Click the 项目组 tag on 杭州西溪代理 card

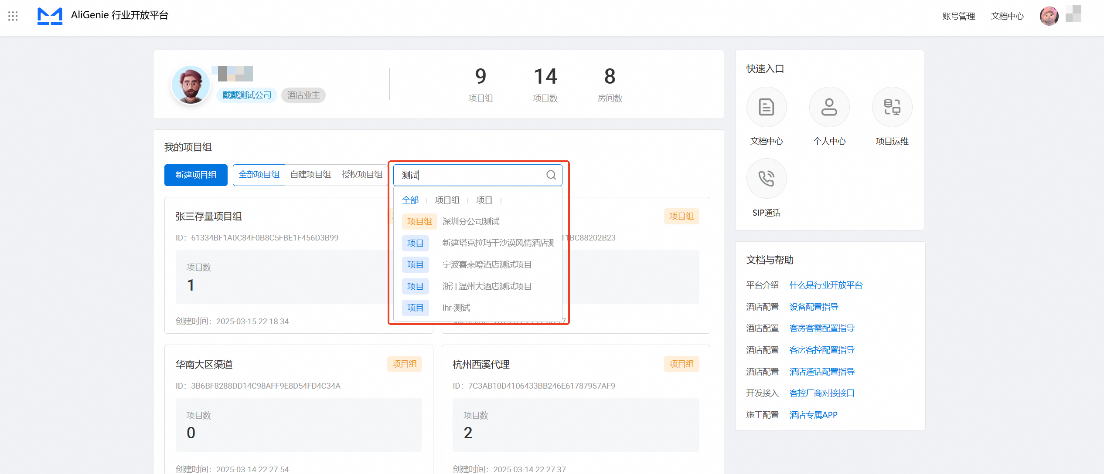pos(681,364)
